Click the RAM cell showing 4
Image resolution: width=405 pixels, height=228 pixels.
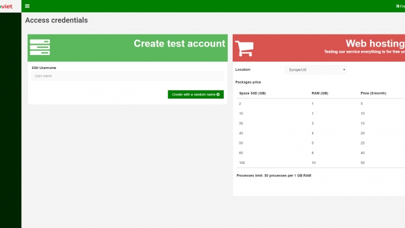[x=313, y=133]
